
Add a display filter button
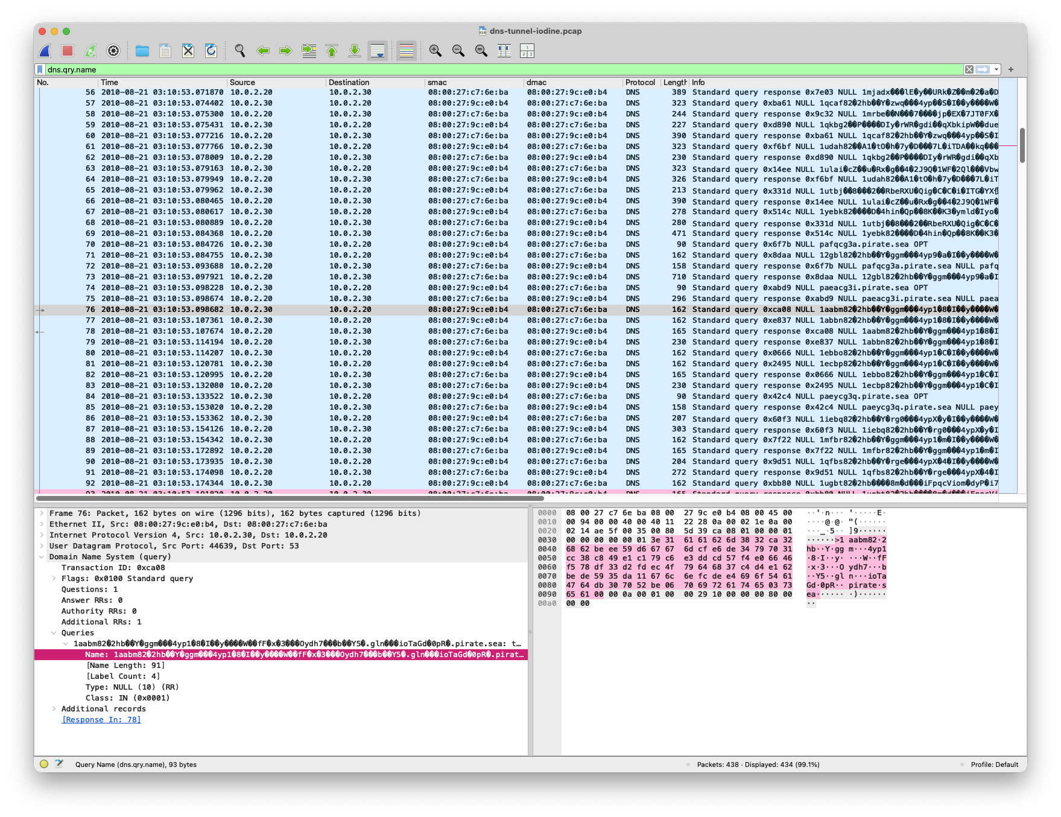1011,69
